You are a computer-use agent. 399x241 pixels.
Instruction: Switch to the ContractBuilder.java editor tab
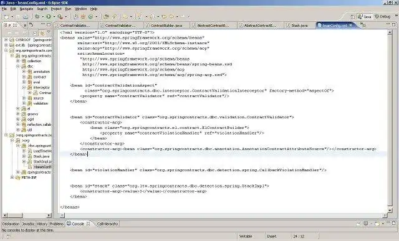pos(166,26)
